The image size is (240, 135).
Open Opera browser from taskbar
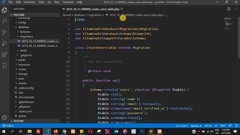coord(90,131)
